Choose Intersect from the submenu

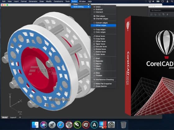[x=103, y=12]
